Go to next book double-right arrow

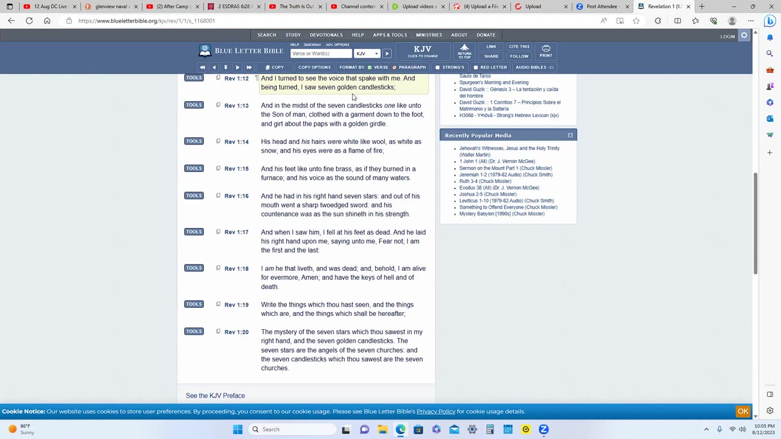[x=249, y=67]
